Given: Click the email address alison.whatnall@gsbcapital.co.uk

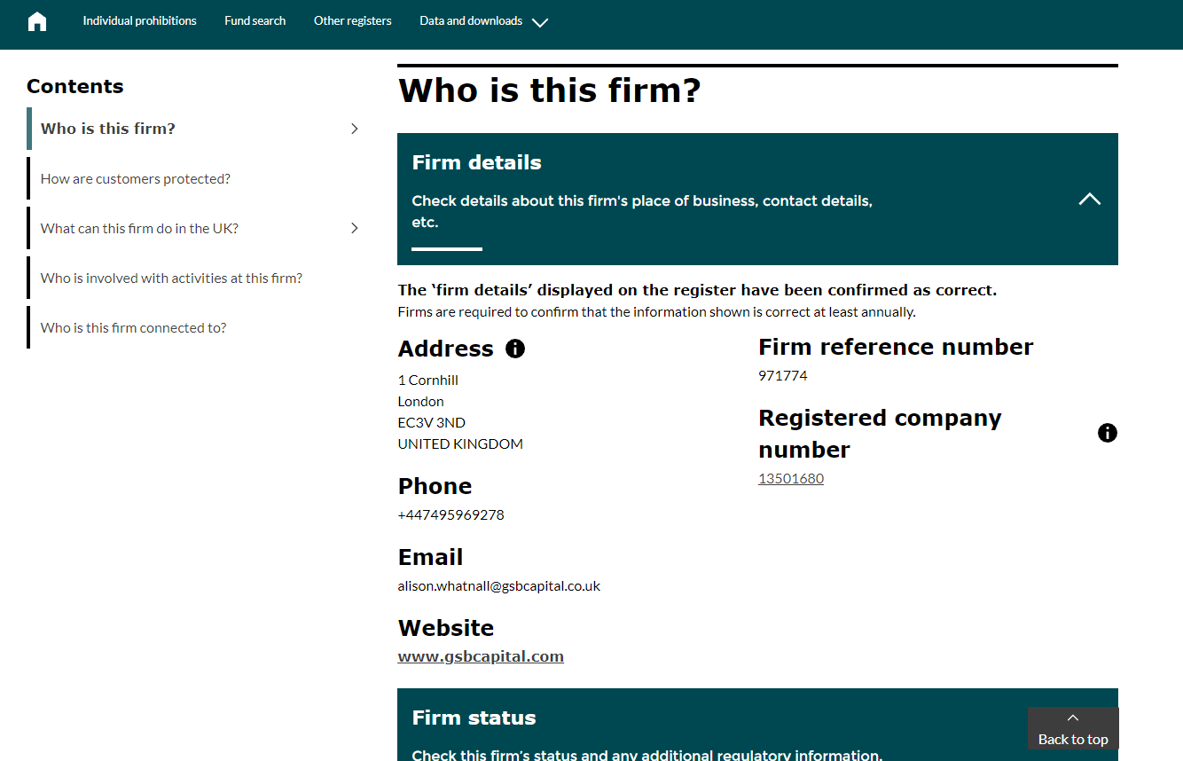Looking at the screenshot, I should [x=498, y=586].
